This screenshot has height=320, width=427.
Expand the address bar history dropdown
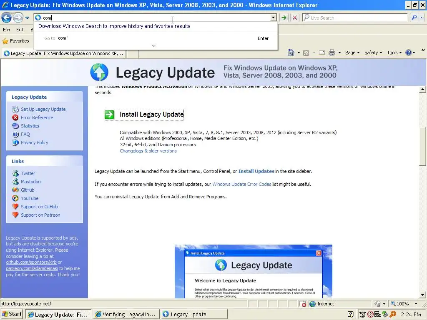(273, 17)
